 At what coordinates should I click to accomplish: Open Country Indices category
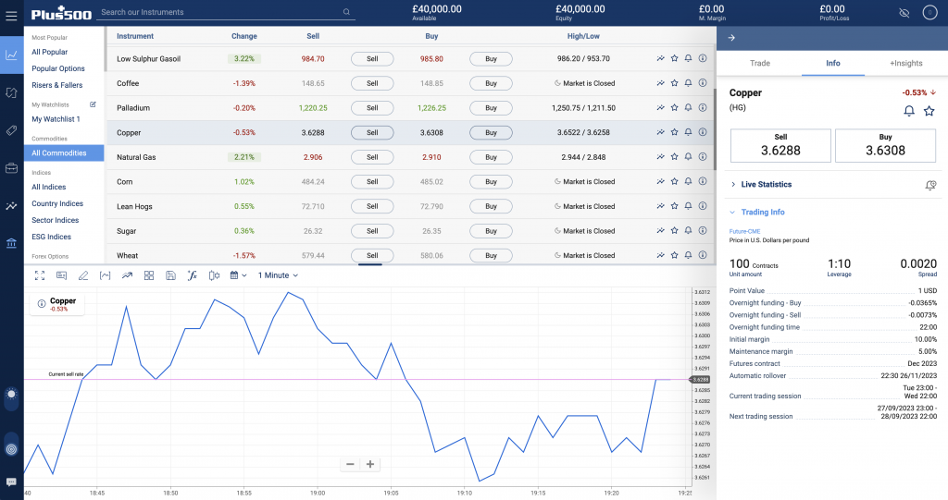pyautogui.click(x=57, y=203)
